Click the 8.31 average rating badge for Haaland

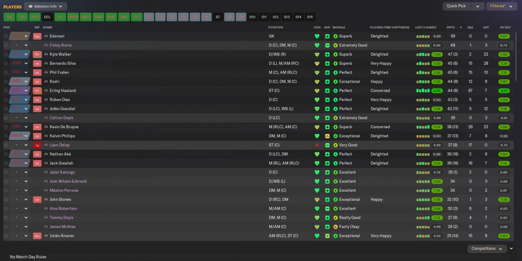pos(504,90)
